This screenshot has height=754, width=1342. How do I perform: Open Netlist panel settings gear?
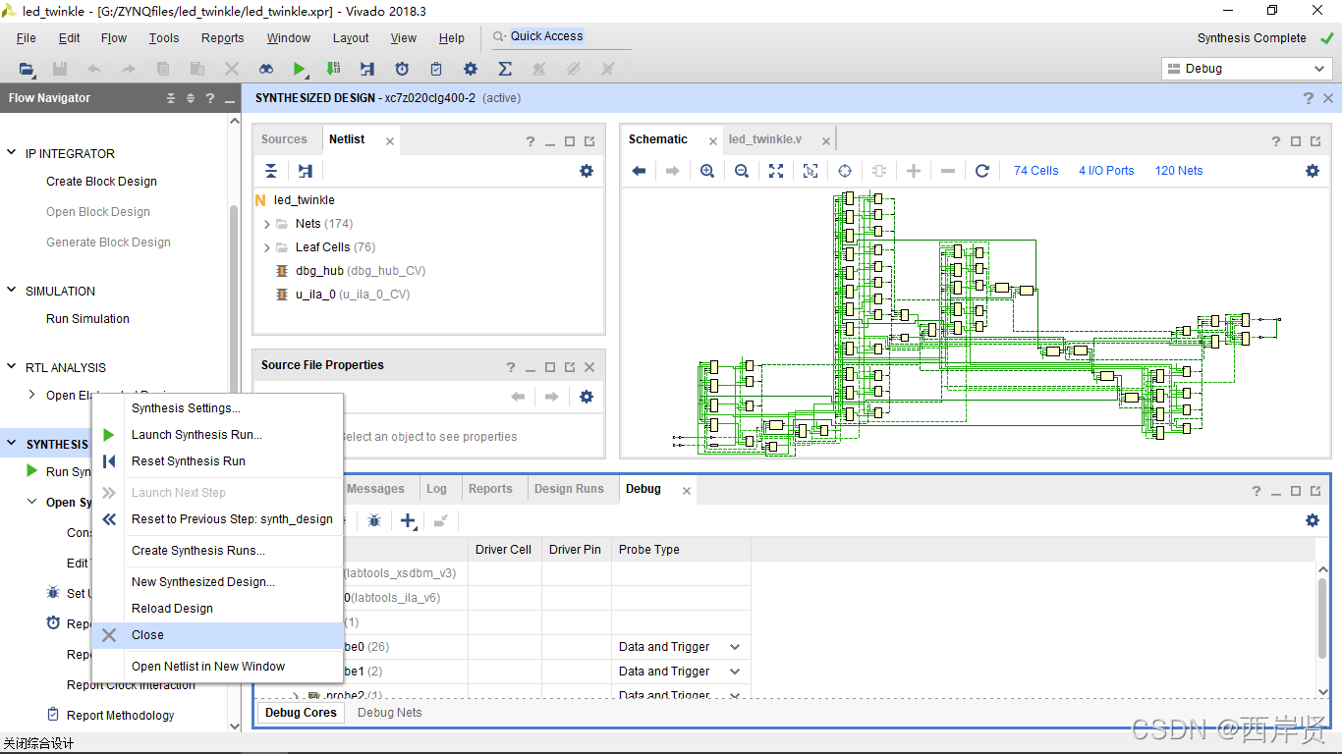coord(587,171)
